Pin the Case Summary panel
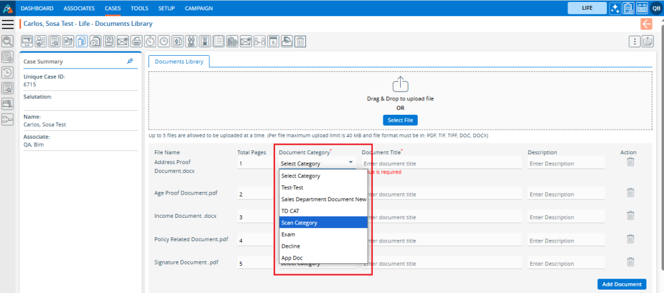 pyautogui.click(x=130, y=61)
